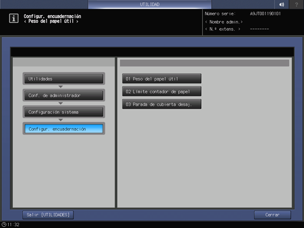The width and height of the screenshot is (304, 228).
Task: Click the 11:32 time display
Action: 14,224
